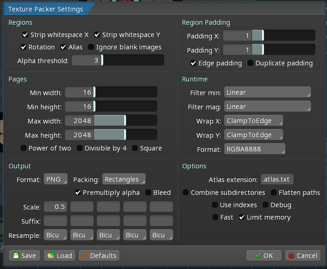Confirm settings with the OK button
This screenshot has width=327, height=269.
[264, 255]
